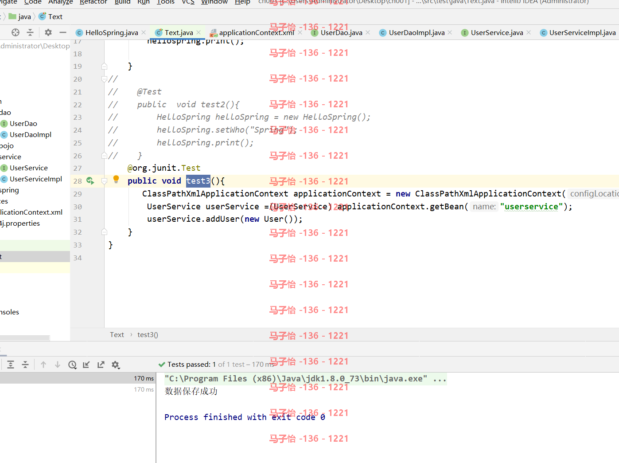Click line number 30 in gutter
Image resolution: width=619 pixels, height=463 pixels.
pos(78,207)
